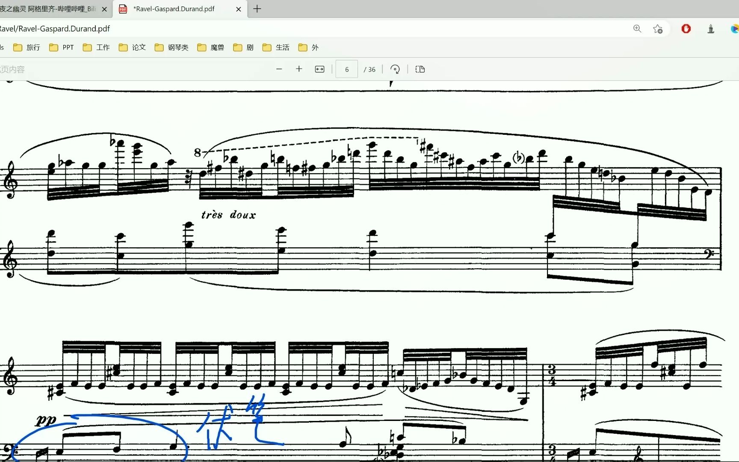Viewport: 739px width, 462px height.
Task: Rotate the PDF page
Action: click(395, 69)
